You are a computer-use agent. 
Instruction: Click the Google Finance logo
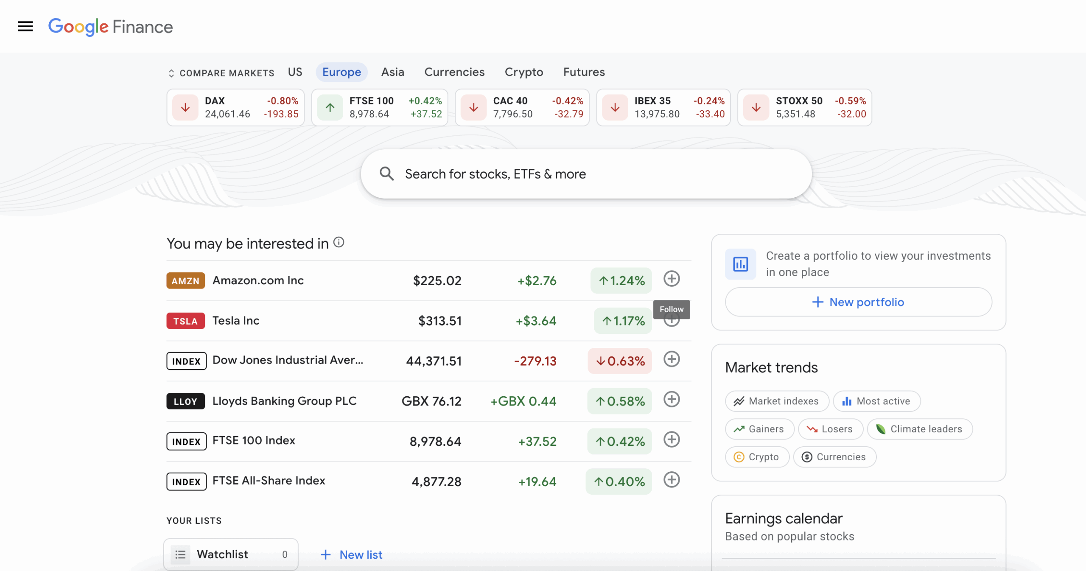tap(110, 27)
